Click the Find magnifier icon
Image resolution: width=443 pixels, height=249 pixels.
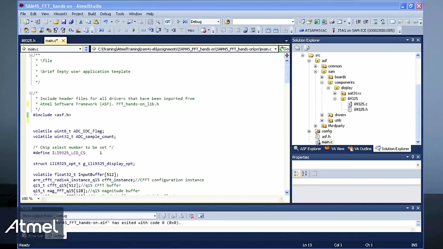(158, 22)
